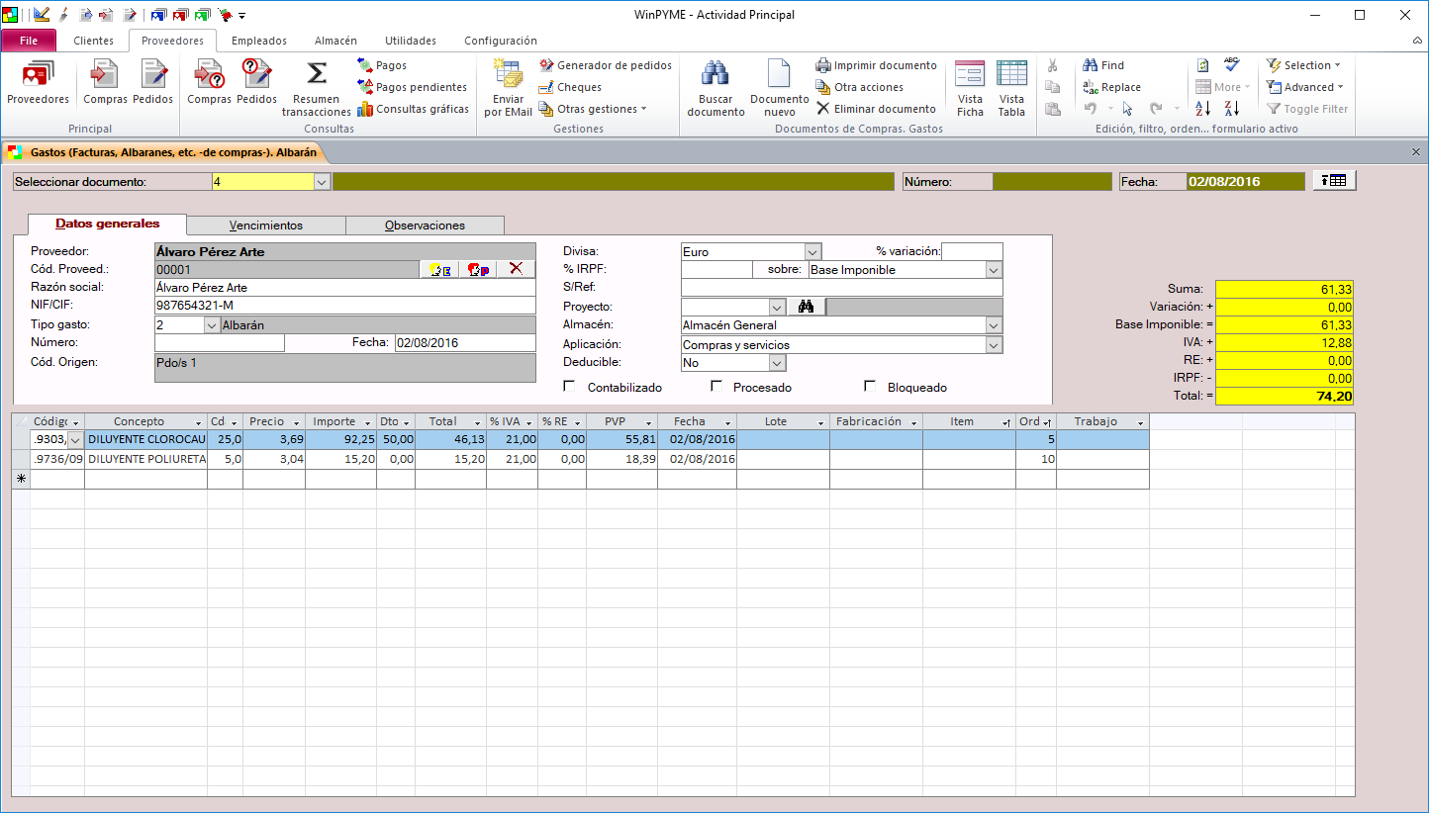Enable the Contabilizado checkbox
The width and height of the screenshot is (1429, 813).
point(570,387)
